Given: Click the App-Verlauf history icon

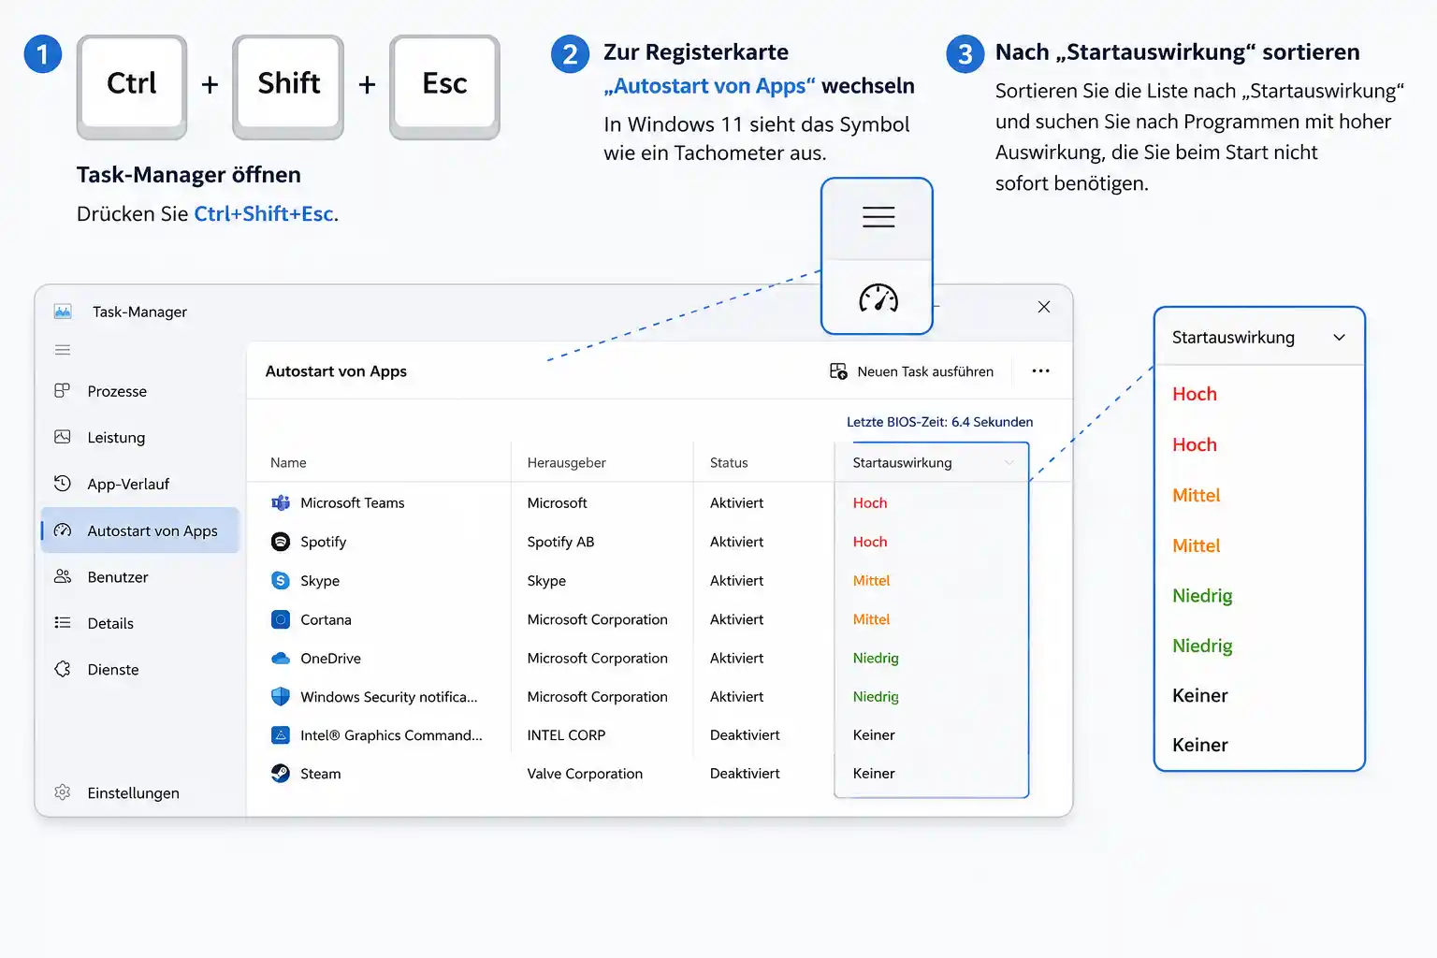Looking at the screenshot, I should (x=63, y=484).
